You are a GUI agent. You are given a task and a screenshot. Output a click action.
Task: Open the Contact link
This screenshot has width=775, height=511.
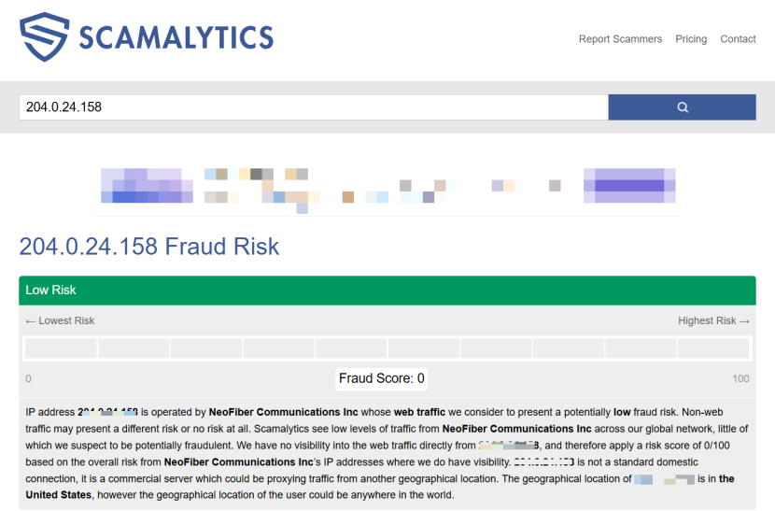(738, 39)
